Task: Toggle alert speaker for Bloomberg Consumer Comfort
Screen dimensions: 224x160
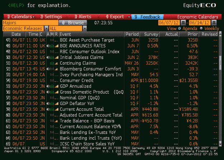Action: pos(48,69)
